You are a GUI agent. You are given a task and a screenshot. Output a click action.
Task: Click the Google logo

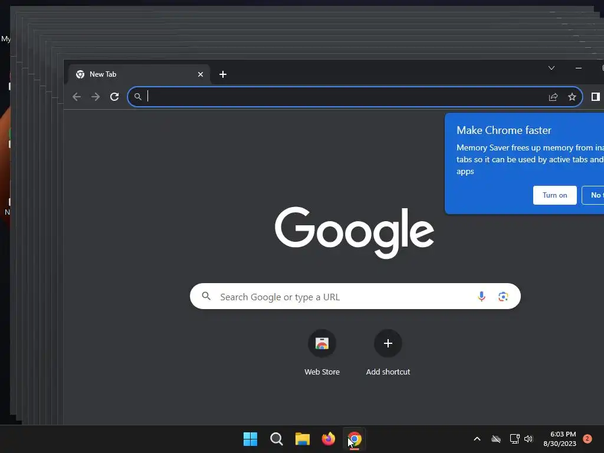(x=354, y=232)
